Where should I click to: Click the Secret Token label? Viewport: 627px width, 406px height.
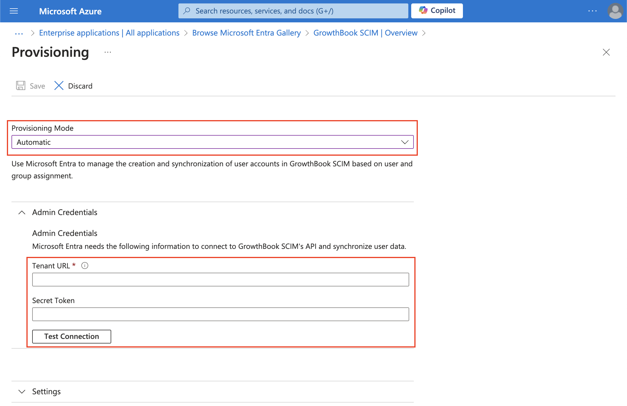pos(53,300)
